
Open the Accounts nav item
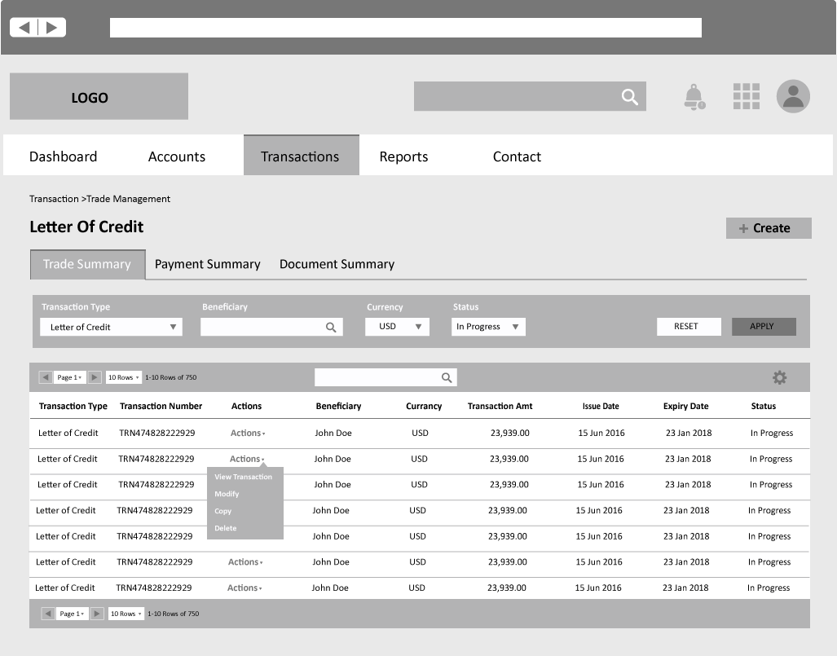177,156
